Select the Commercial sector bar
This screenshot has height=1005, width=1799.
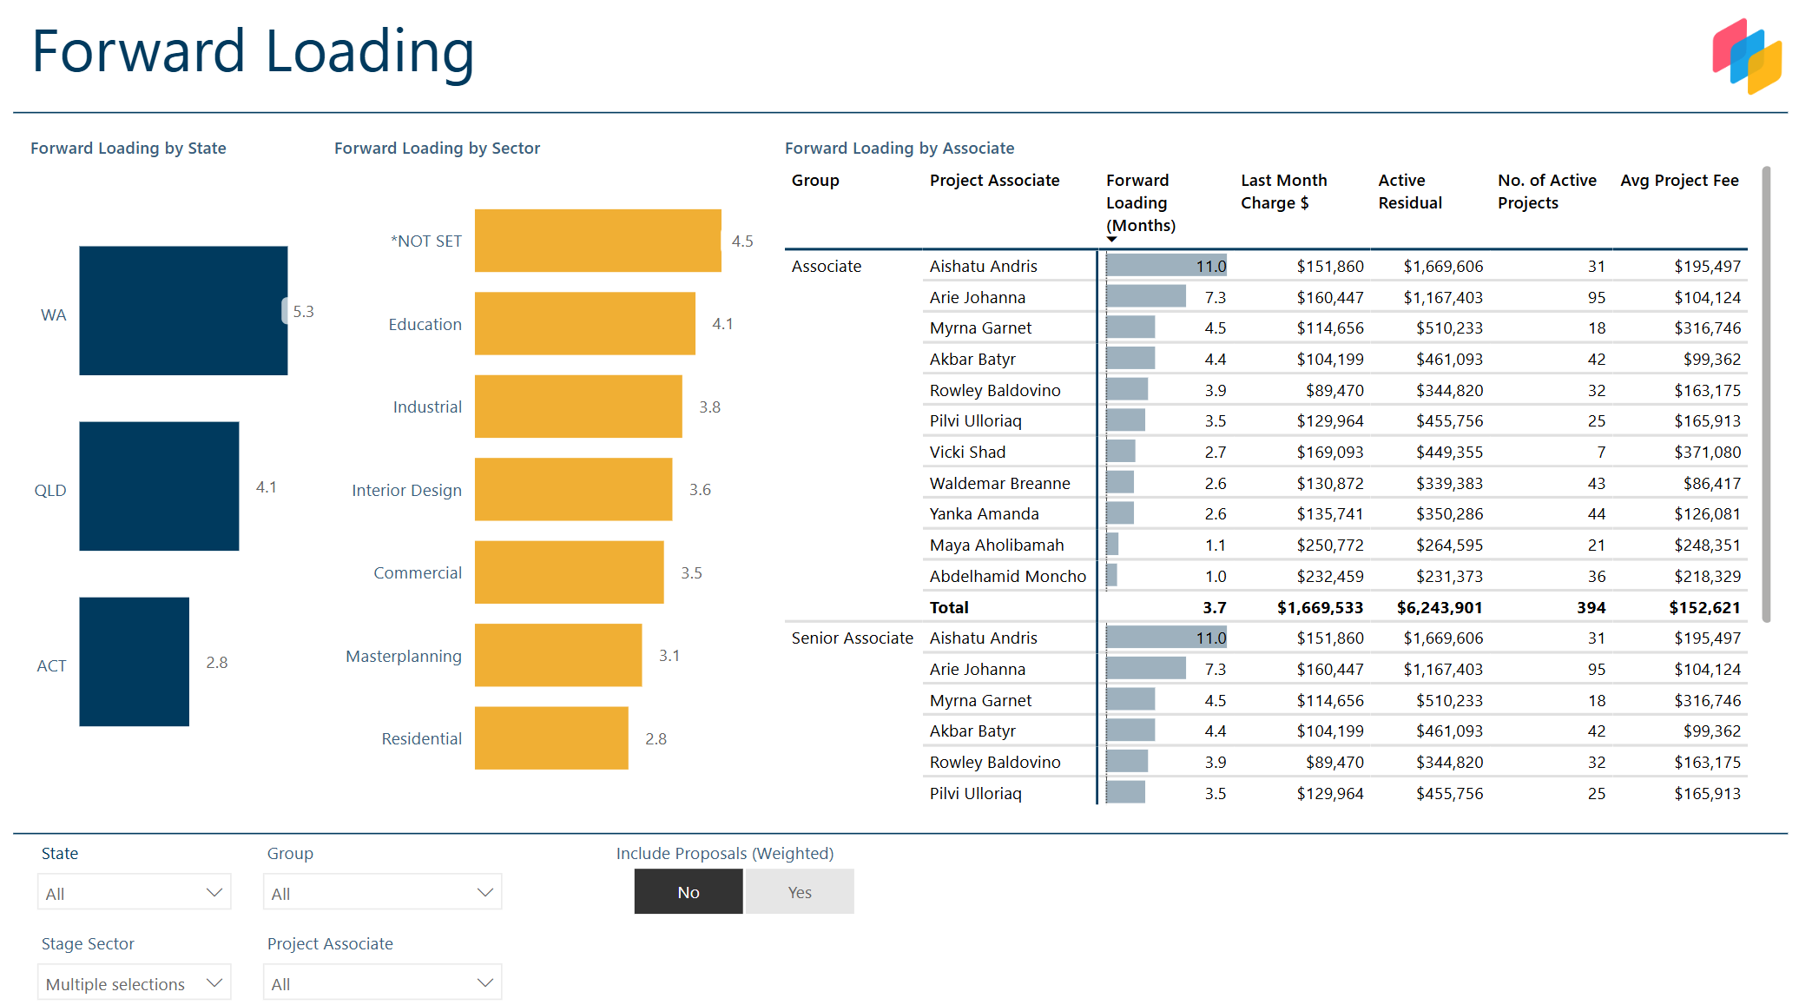tap(569, 572)
